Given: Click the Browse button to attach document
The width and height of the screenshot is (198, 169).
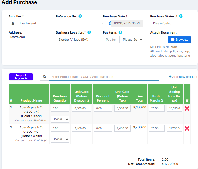Looking at the screenshot, I should tap(179, 40).
